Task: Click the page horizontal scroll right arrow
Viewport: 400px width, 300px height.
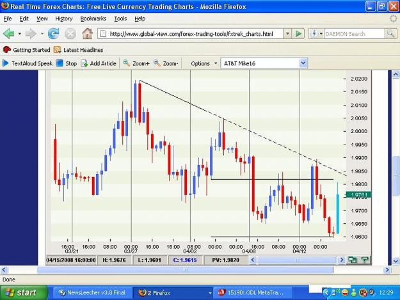Action: point(387,270)
